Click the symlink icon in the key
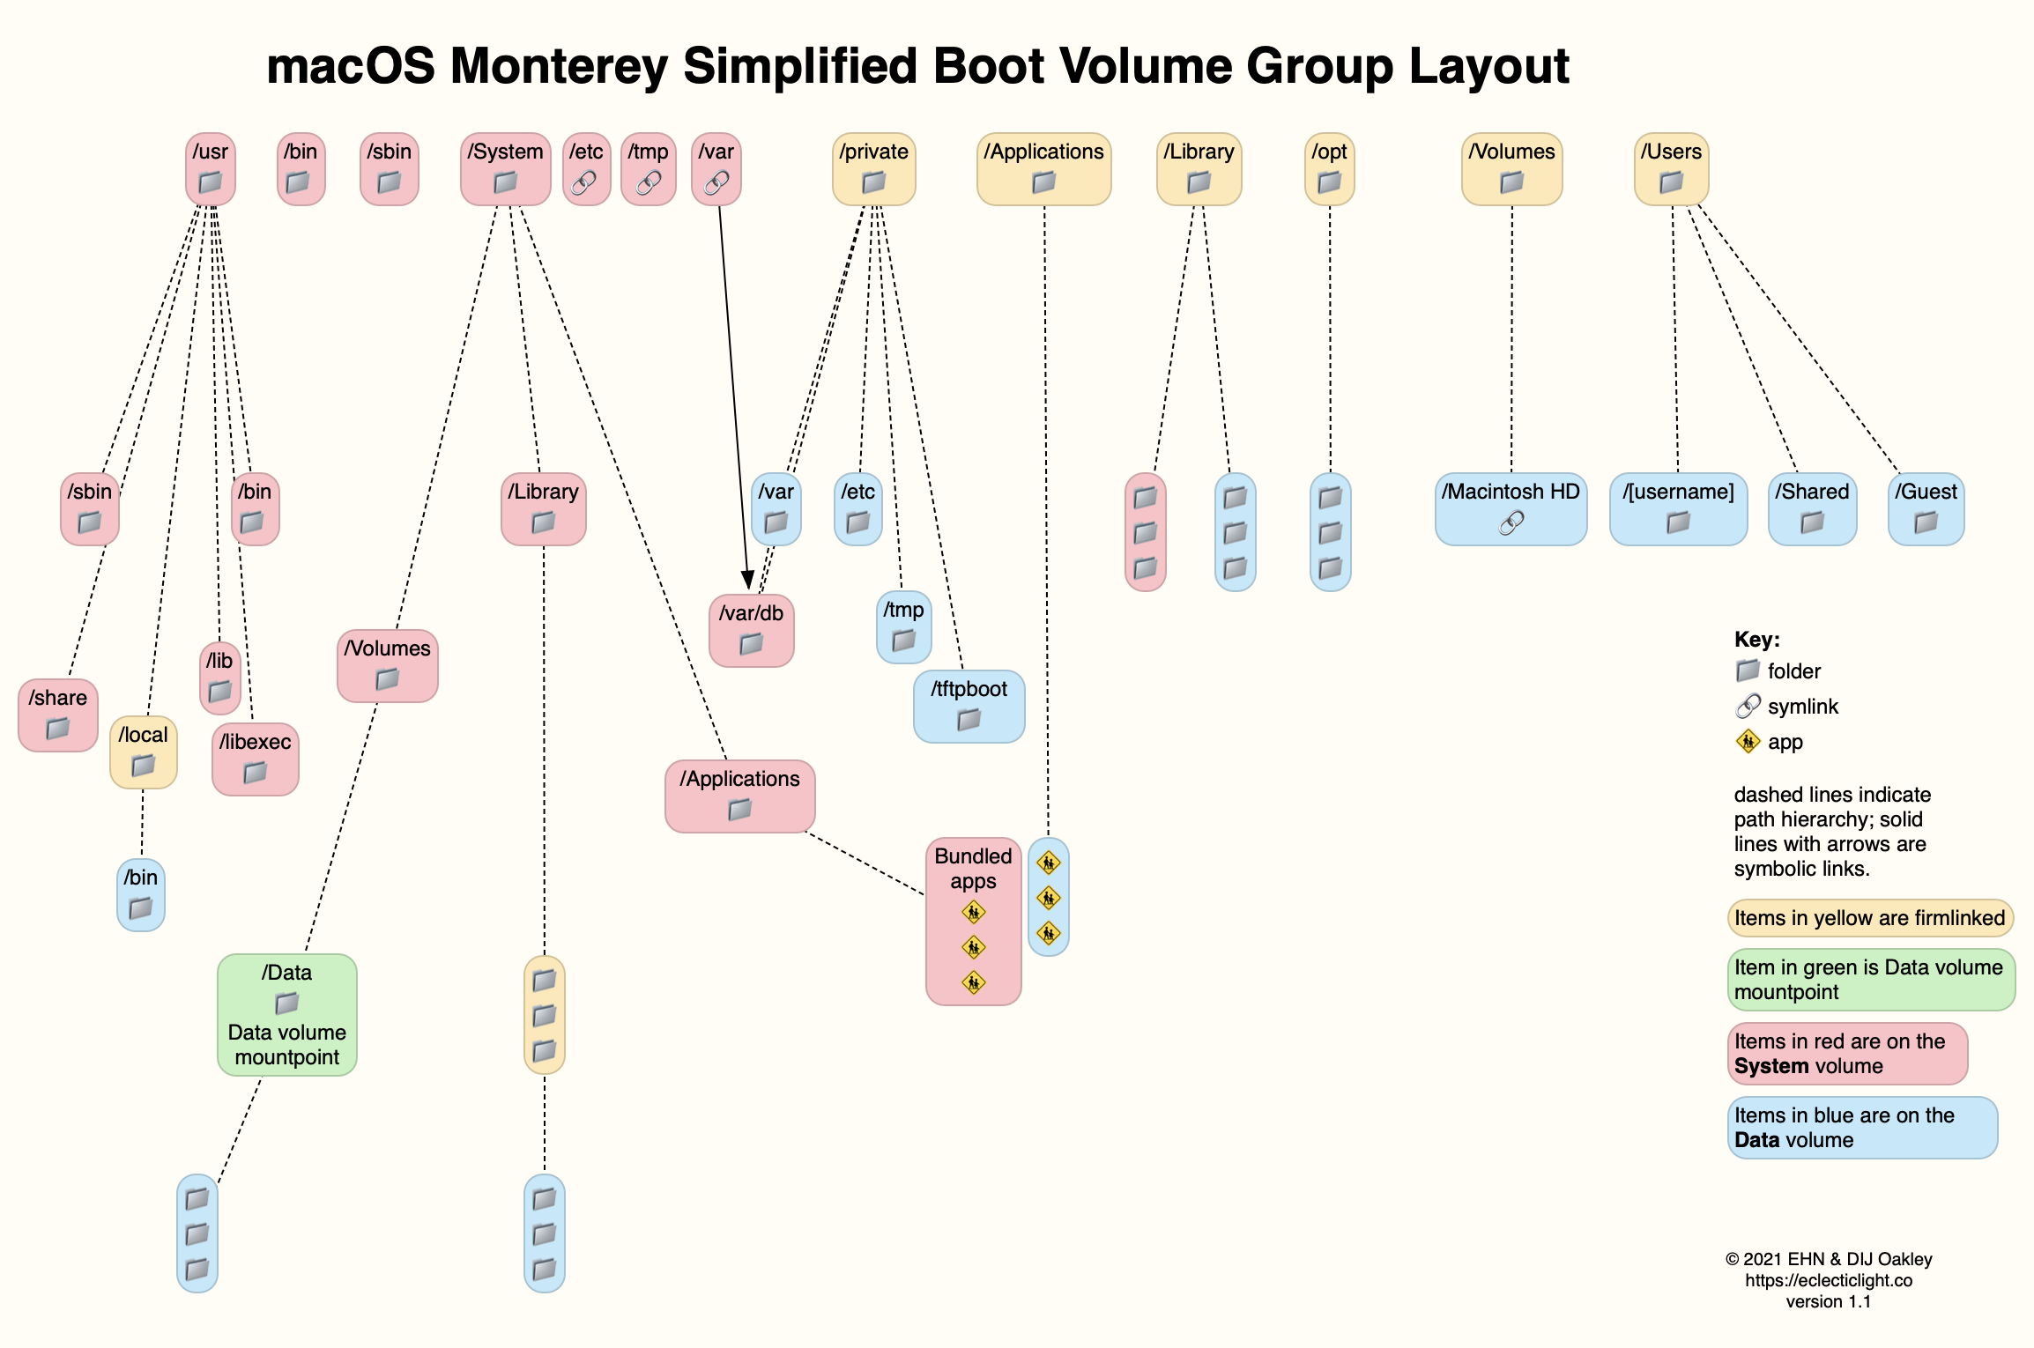Viewport: 2034px width, 1348px height. coord(1748,707)
